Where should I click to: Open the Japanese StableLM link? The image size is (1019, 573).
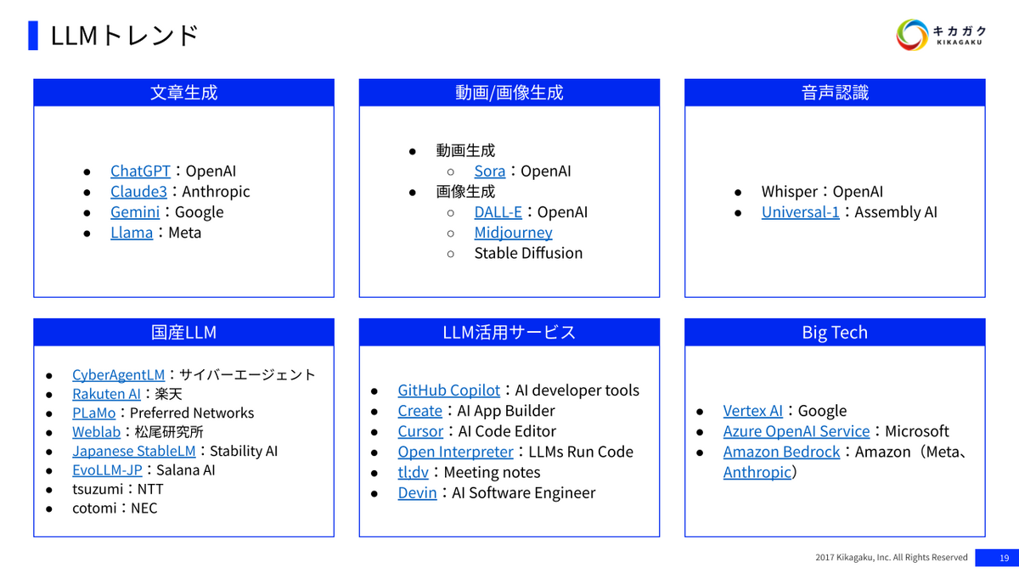tap(134, 451)
